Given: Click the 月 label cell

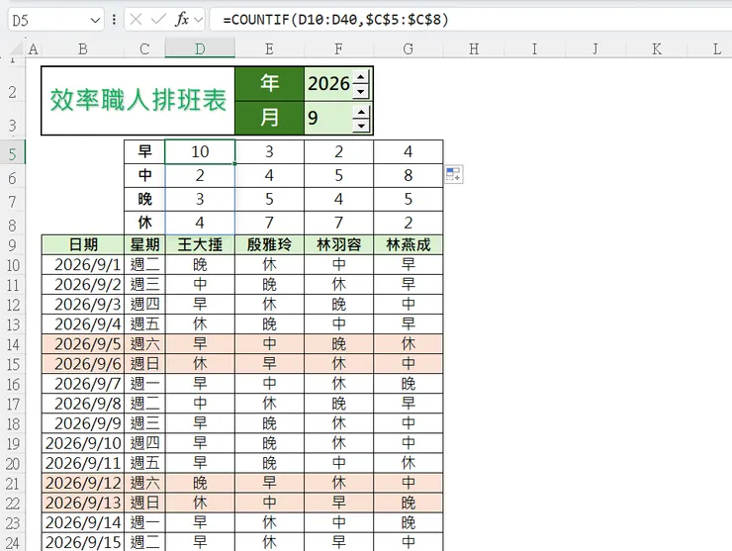Looking at the screenshot, I should pos(269,118).
